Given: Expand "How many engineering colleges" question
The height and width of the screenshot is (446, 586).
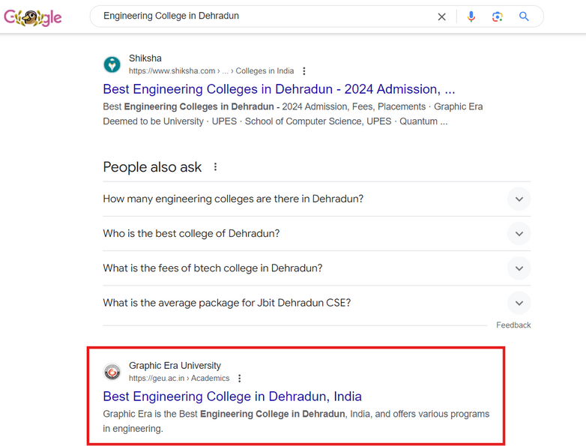Looking at the screenshot, I should click(519, 199).
